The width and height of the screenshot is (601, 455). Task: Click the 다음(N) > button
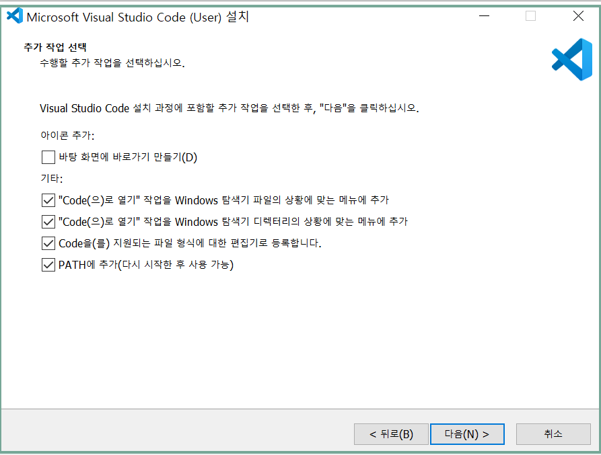tap(467, 434)
